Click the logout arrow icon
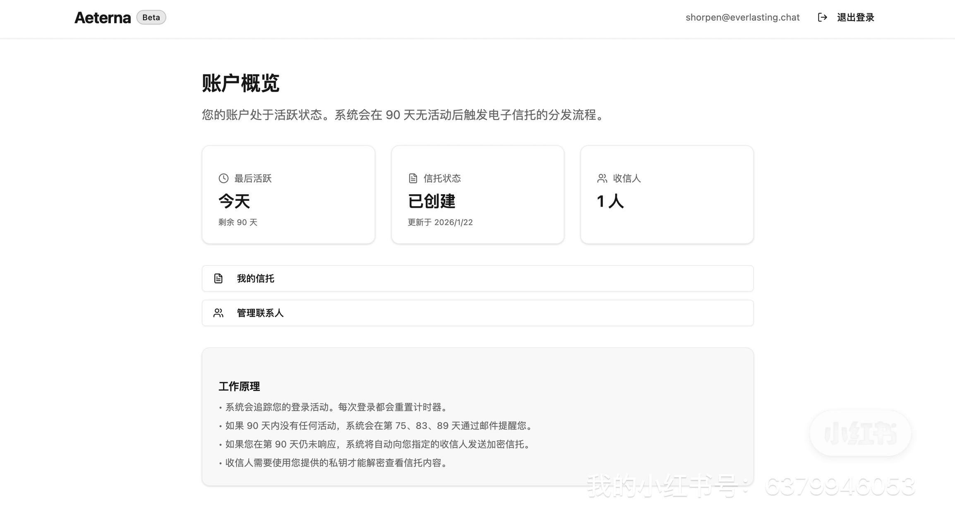This screenshot has height=529, width=955. (823, 17)
